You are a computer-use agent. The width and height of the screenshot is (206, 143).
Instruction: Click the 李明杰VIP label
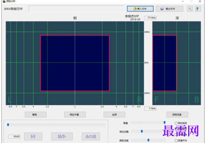pyautogui.click(x=132, y=16)
